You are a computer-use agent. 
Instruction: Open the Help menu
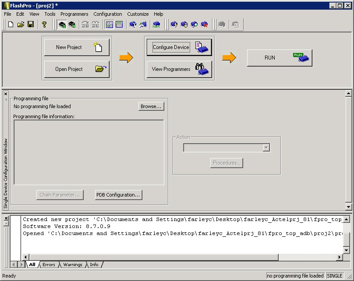point(159,14)
